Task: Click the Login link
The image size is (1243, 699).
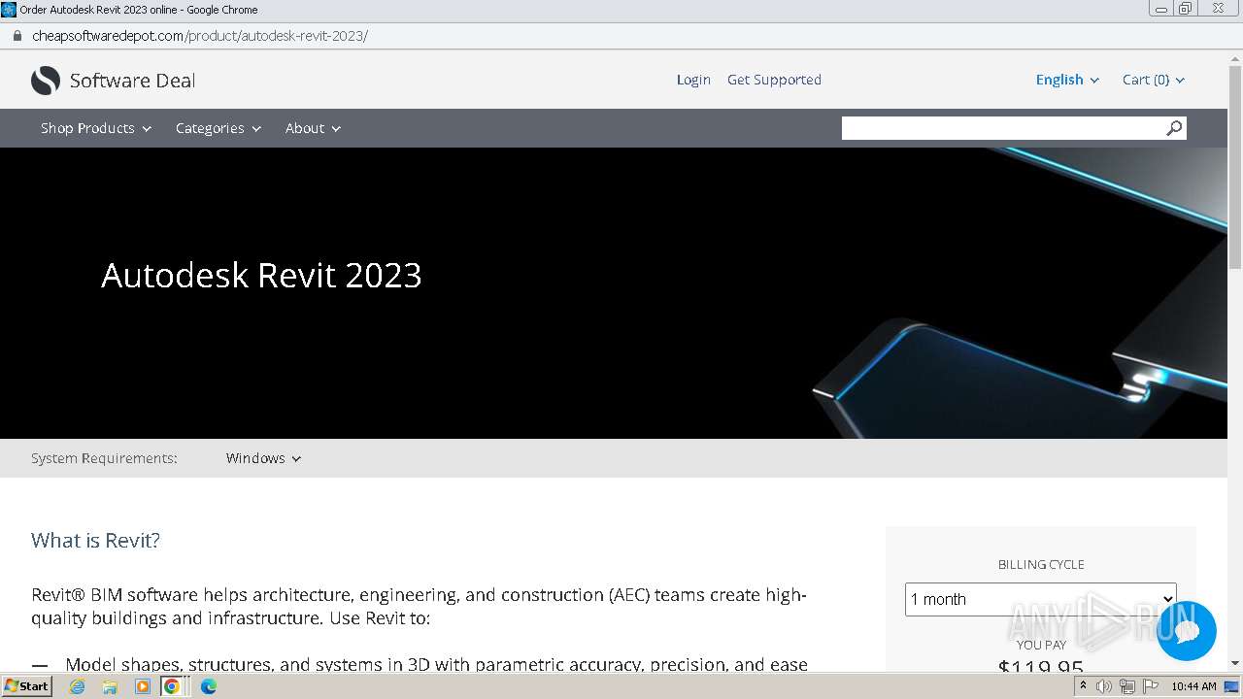Action: 693,80
